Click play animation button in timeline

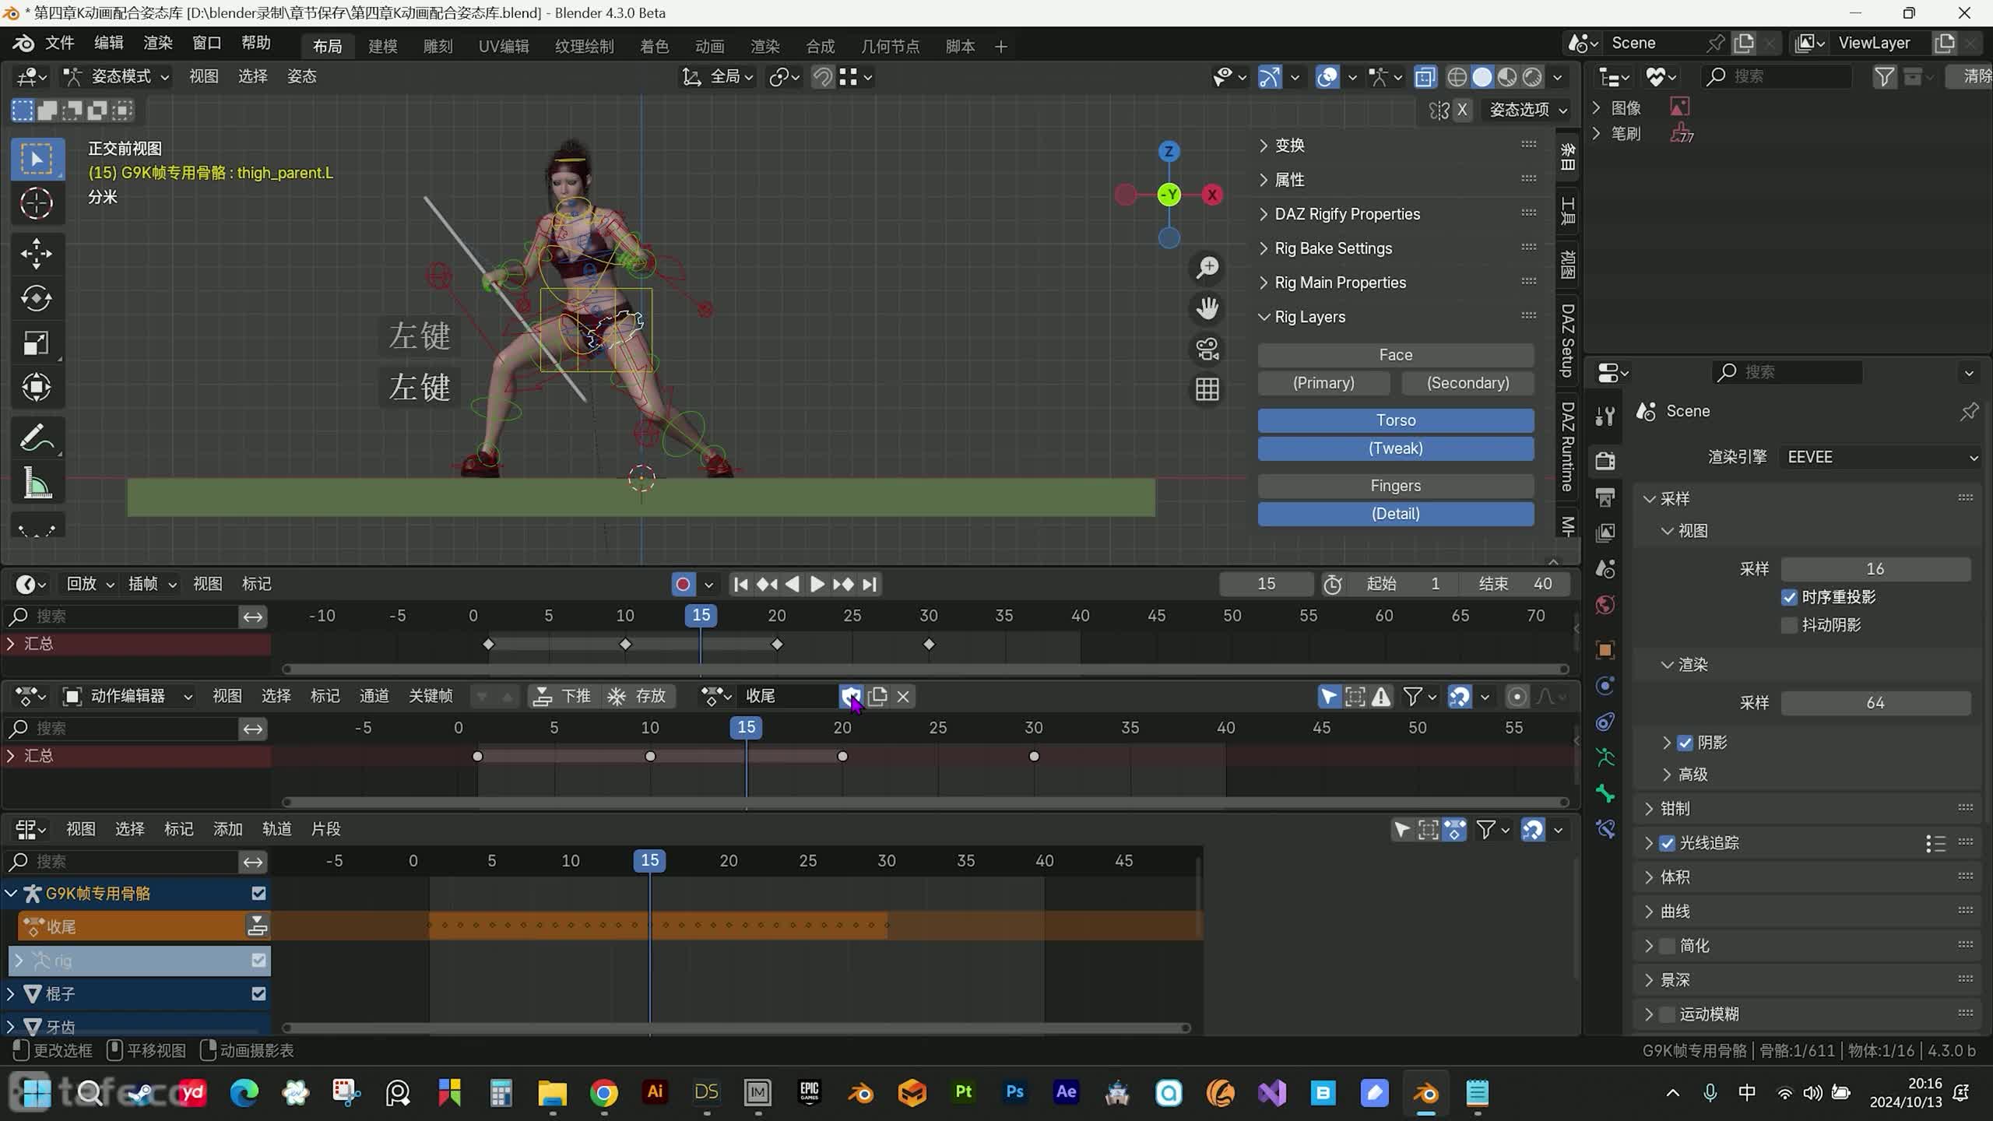click(817, 584)
